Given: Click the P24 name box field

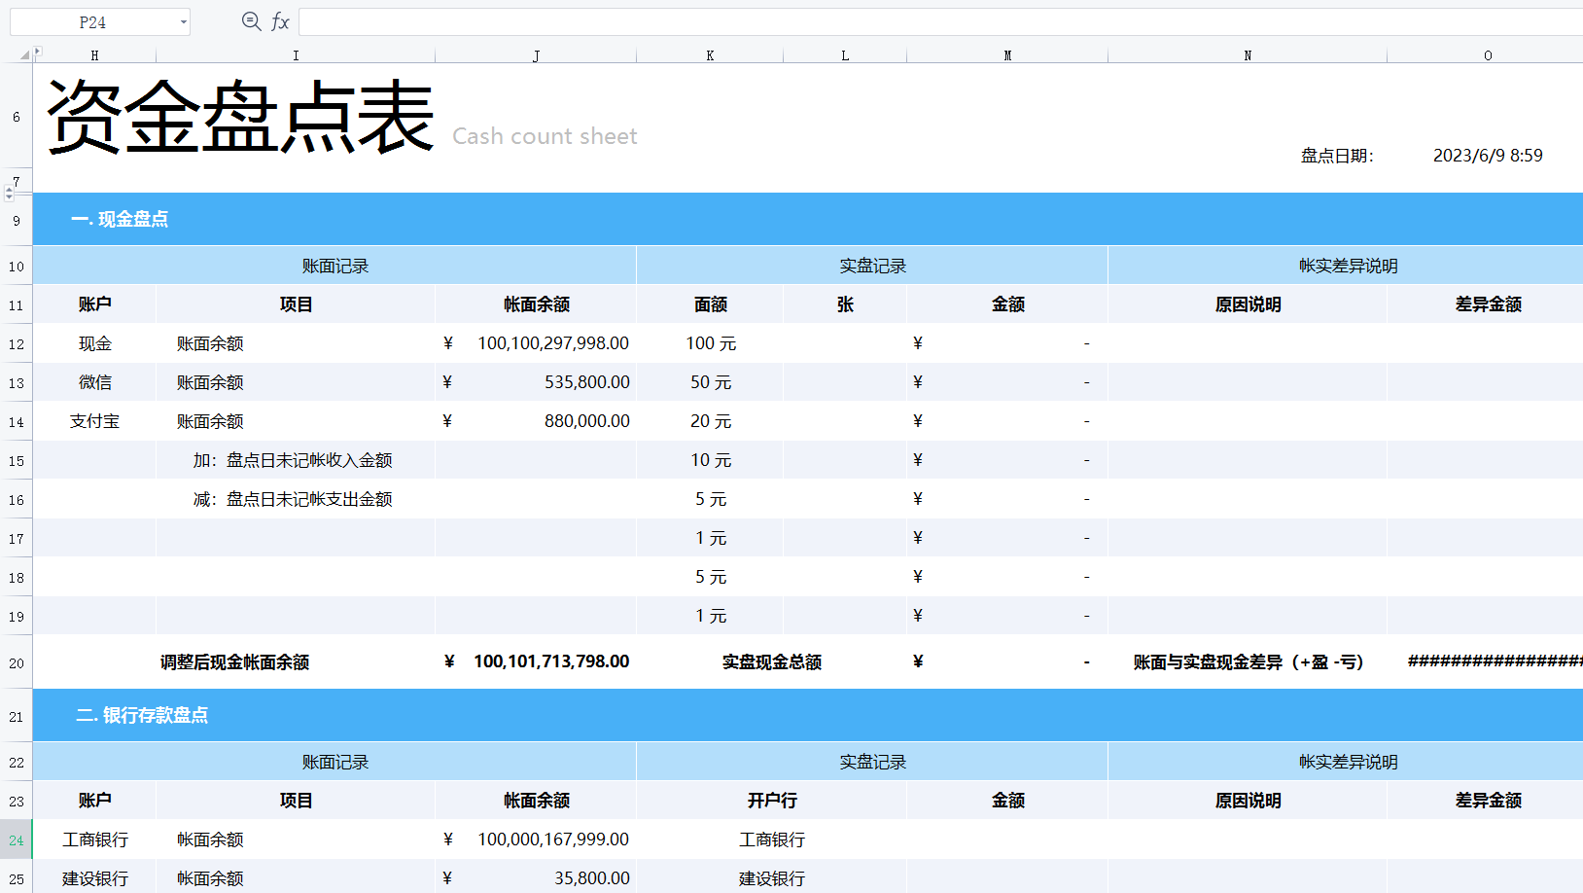Looking at the screenshot, I should tap(92, 22).
